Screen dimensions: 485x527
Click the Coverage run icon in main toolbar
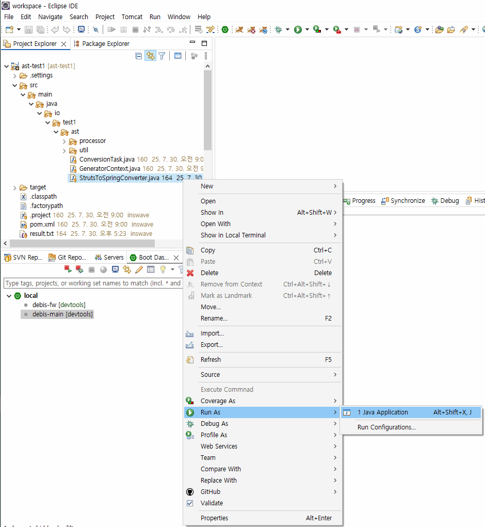click(317, 29)
